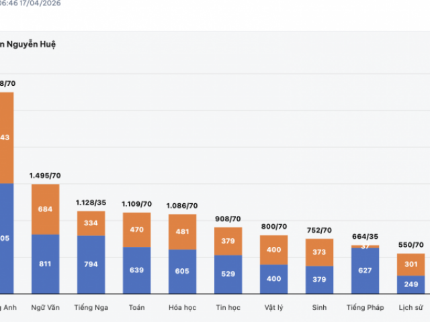This screenshot has height=322, width=430.
Task: Click the 664/35 total above Tiếng Pháp
Action: (x=365, y=236)
